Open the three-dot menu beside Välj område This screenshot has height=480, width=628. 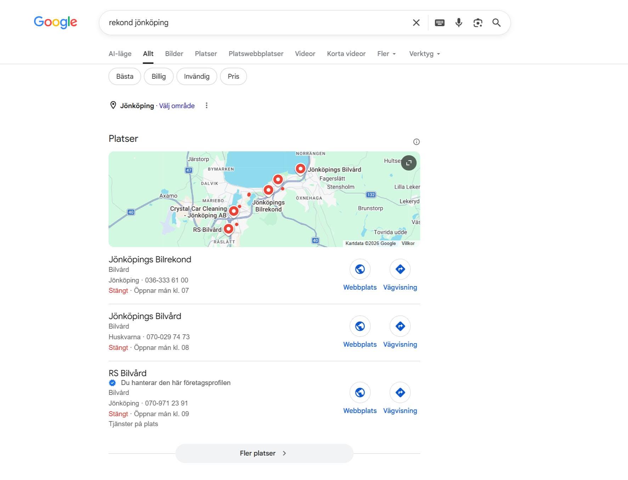(206, 105)
